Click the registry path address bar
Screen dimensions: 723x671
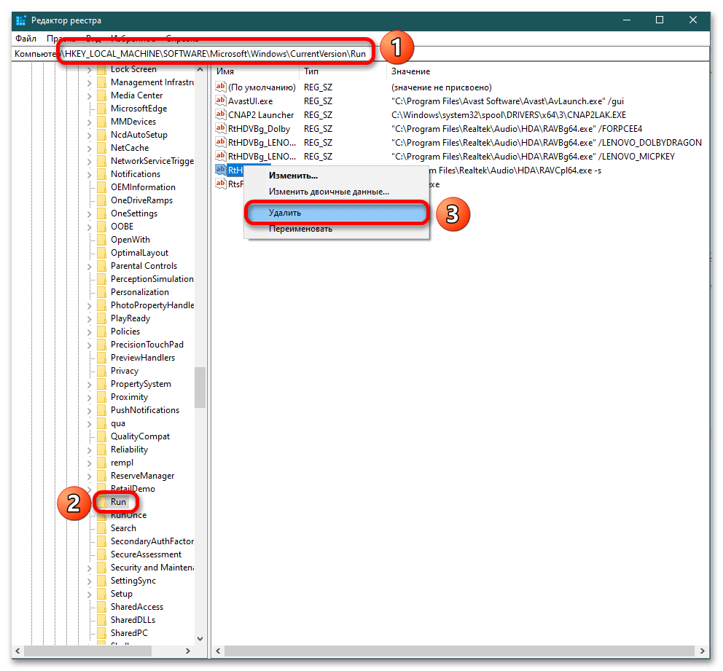[361, 54]
